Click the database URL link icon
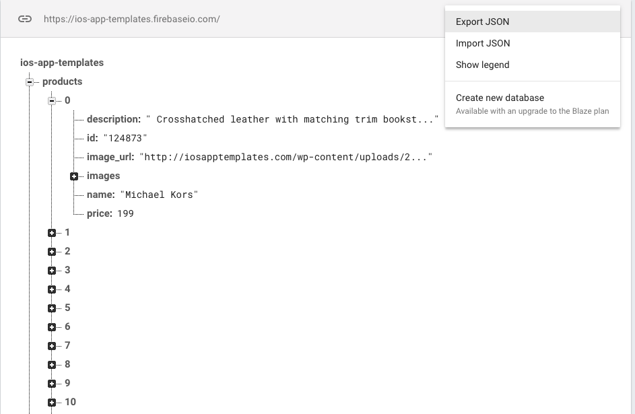The image size is (635, 414). (25, 19)
